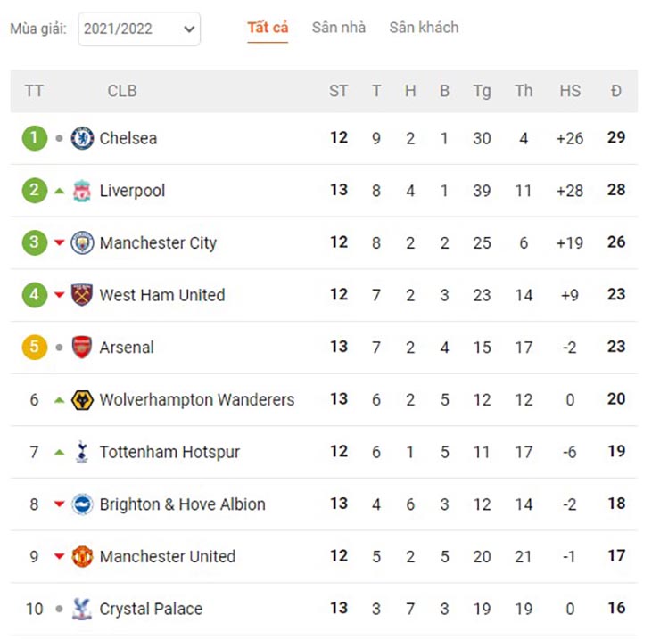Switch to the Sân nhà tab
This screenshot has width=660, height=639.
339,28
